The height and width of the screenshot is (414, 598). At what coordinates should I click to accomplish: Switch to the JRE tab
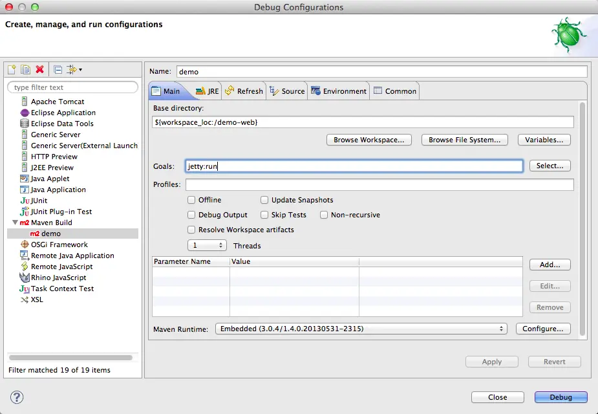[207, 91]
